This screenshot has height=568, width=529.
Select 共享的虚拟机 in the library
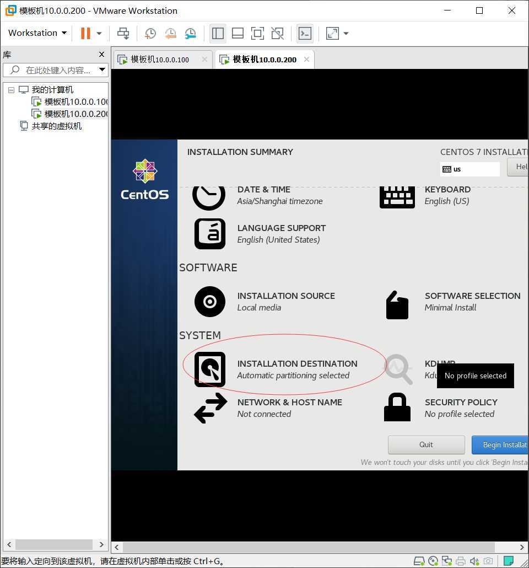pos(57,126)
